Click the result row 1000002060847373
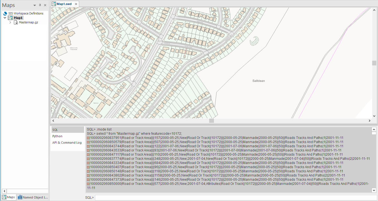 (x=215, y=180)
